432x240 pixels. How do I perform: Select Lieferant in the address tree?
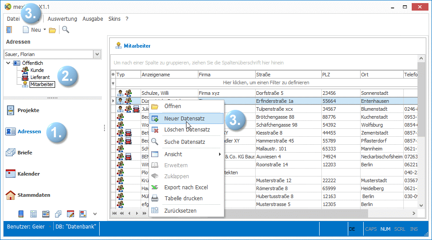[40, 77]
